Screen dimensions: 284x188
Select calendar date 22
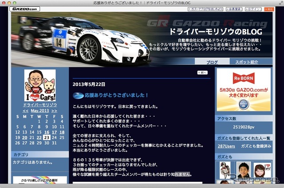(x=39, y=138)
